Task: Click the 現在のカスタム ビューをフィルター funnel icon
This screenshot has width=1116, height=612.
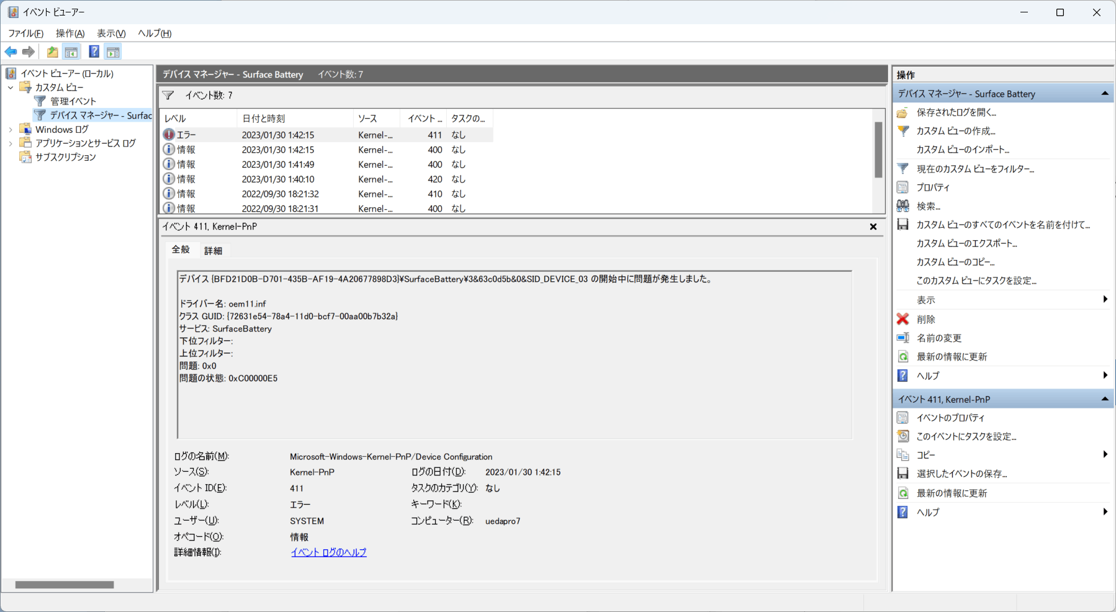Action: click(x=903, y=169)
